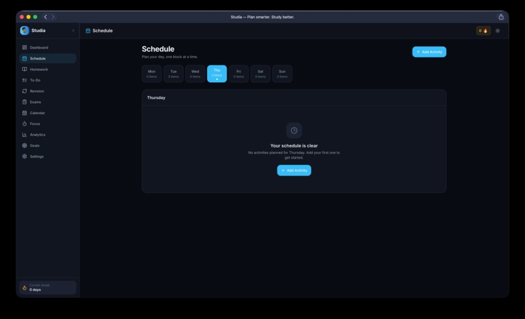Click the Schedule page title heading
525x319 pixels.
pyautogui.click(x=158, y=49)
